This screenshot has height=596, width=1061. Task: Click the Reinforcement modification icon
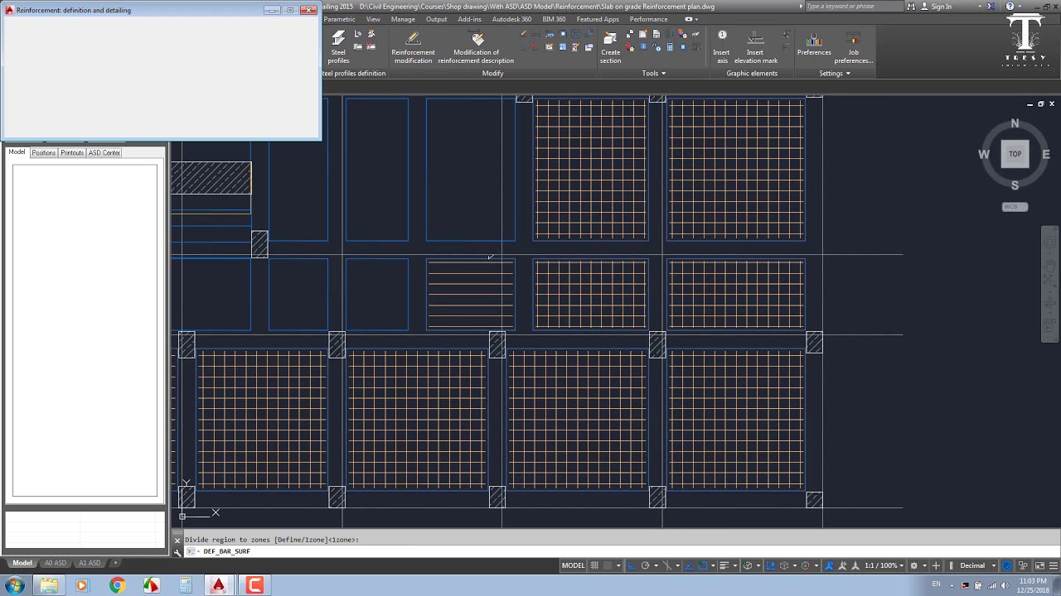point(413,47)
